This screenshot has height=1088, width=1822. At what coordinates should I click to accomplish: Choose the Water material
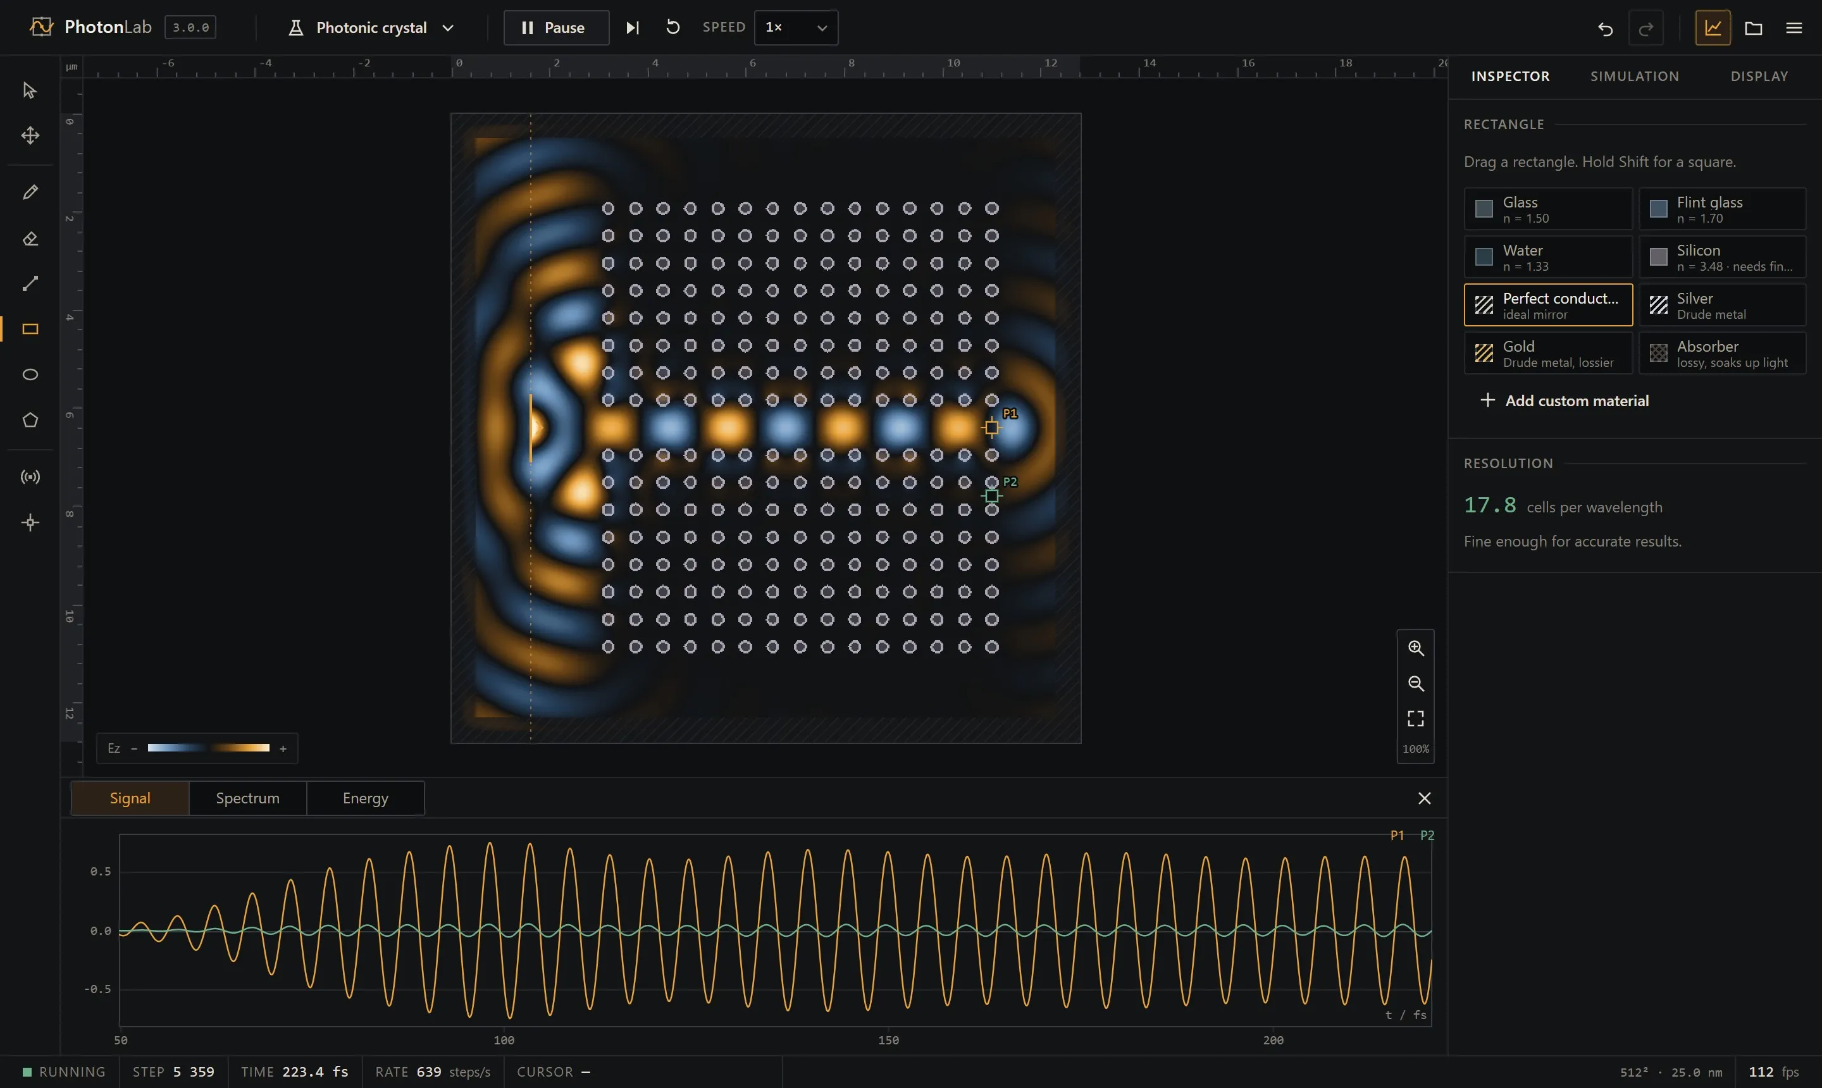tap(1548, 257)
